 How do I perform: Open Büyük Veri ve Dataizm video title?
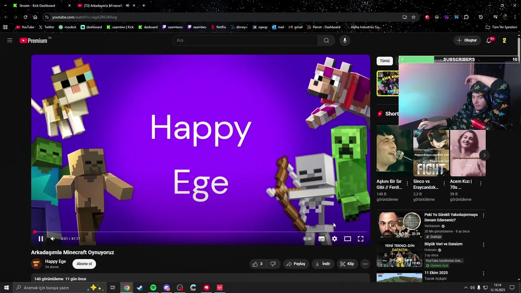(443, 244)
